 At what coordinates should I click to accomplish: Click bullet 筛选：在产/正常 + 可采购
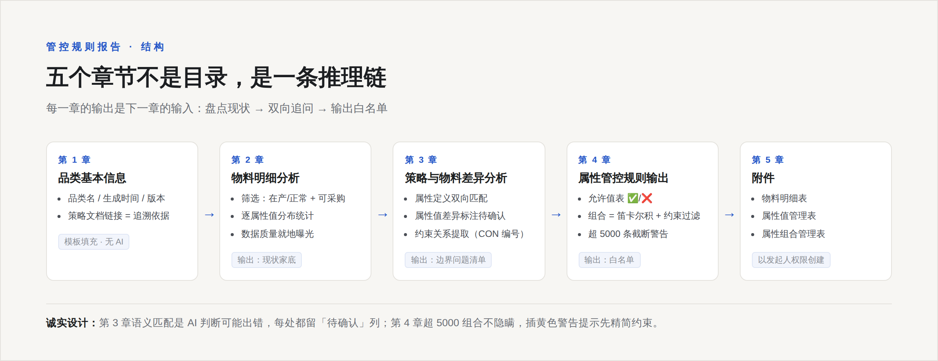[293, 198]
